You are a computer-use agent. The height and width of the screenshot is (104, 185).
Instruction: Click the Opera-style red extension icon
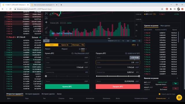point(167,9)
